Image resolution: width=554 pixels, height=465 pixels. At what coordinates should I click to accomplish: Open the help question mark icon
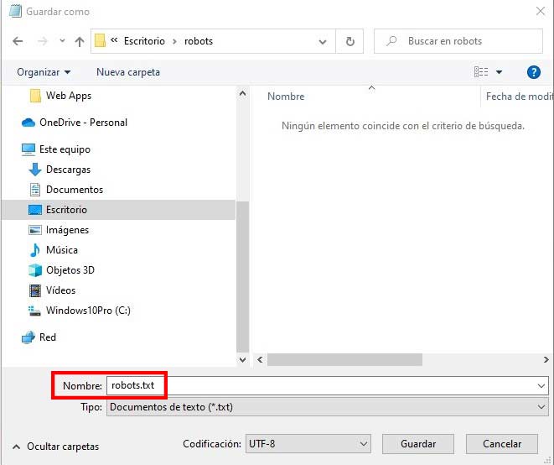[x=533, y=72]
